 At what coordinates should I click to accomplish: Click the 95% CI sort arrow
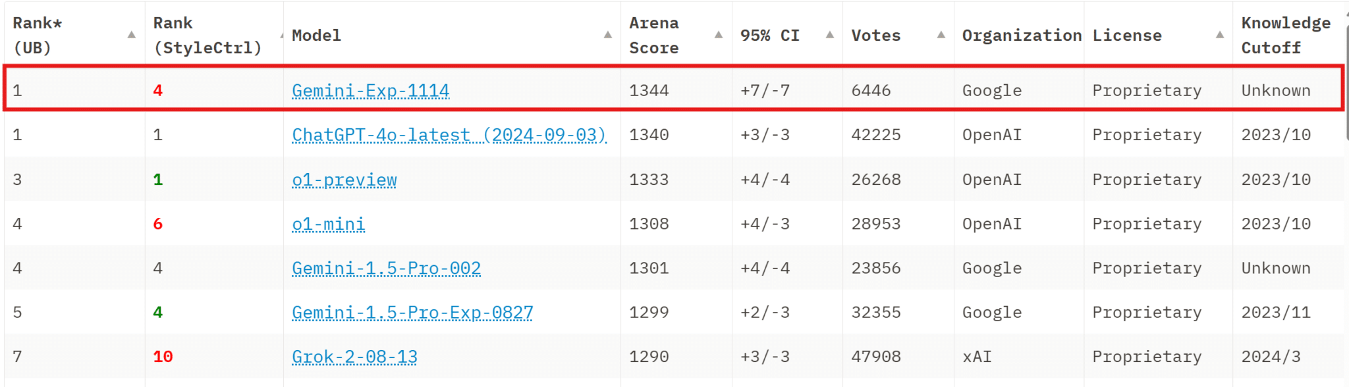pos(830,35)
